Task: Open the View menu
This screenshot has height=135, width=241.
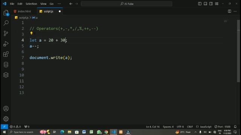Action: coord(43,4)
